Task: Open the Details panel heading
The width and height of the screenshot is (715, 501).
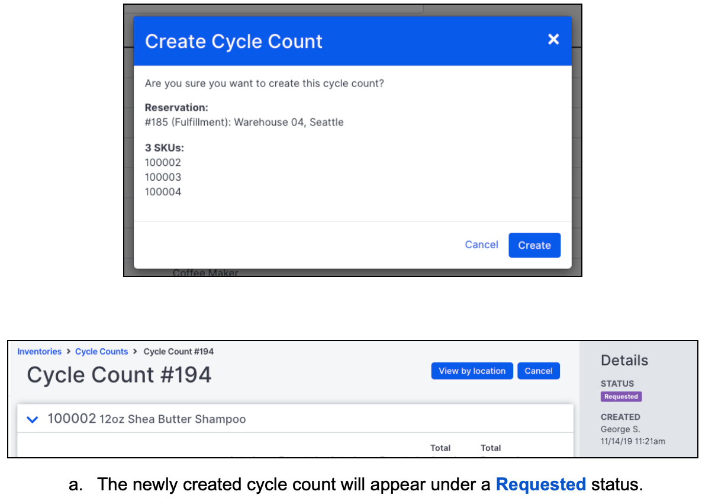Action: [624, 360]
